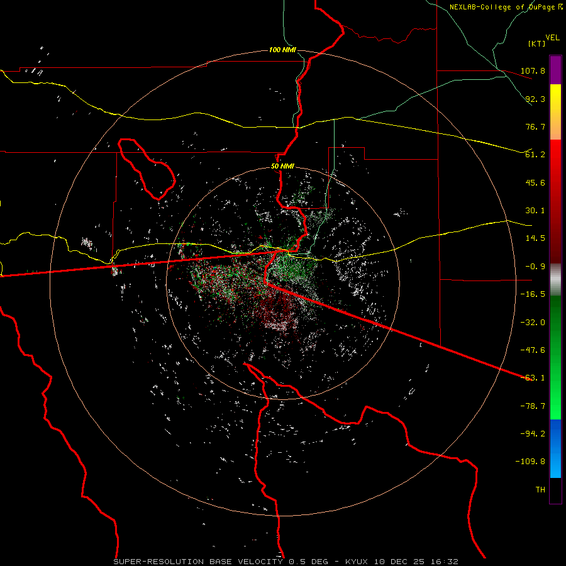Click the blue segment of velocity color bar
566x566 pixels.
point(555,448)
